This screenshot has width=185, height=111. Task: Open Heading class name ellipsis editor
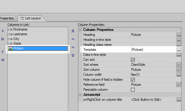(178, 45)
